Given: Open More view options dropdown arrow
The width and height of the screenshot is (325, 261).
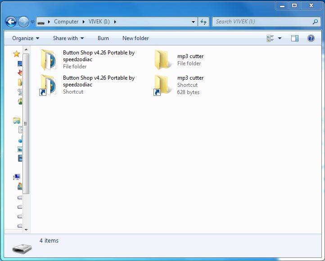Looking at the screenshot, I should pyautogui.click(x=280, y=38).
